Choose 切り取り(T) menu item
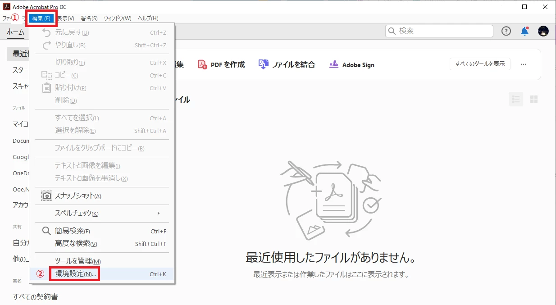Screen dimensions: 556x305 coord(101,63)
